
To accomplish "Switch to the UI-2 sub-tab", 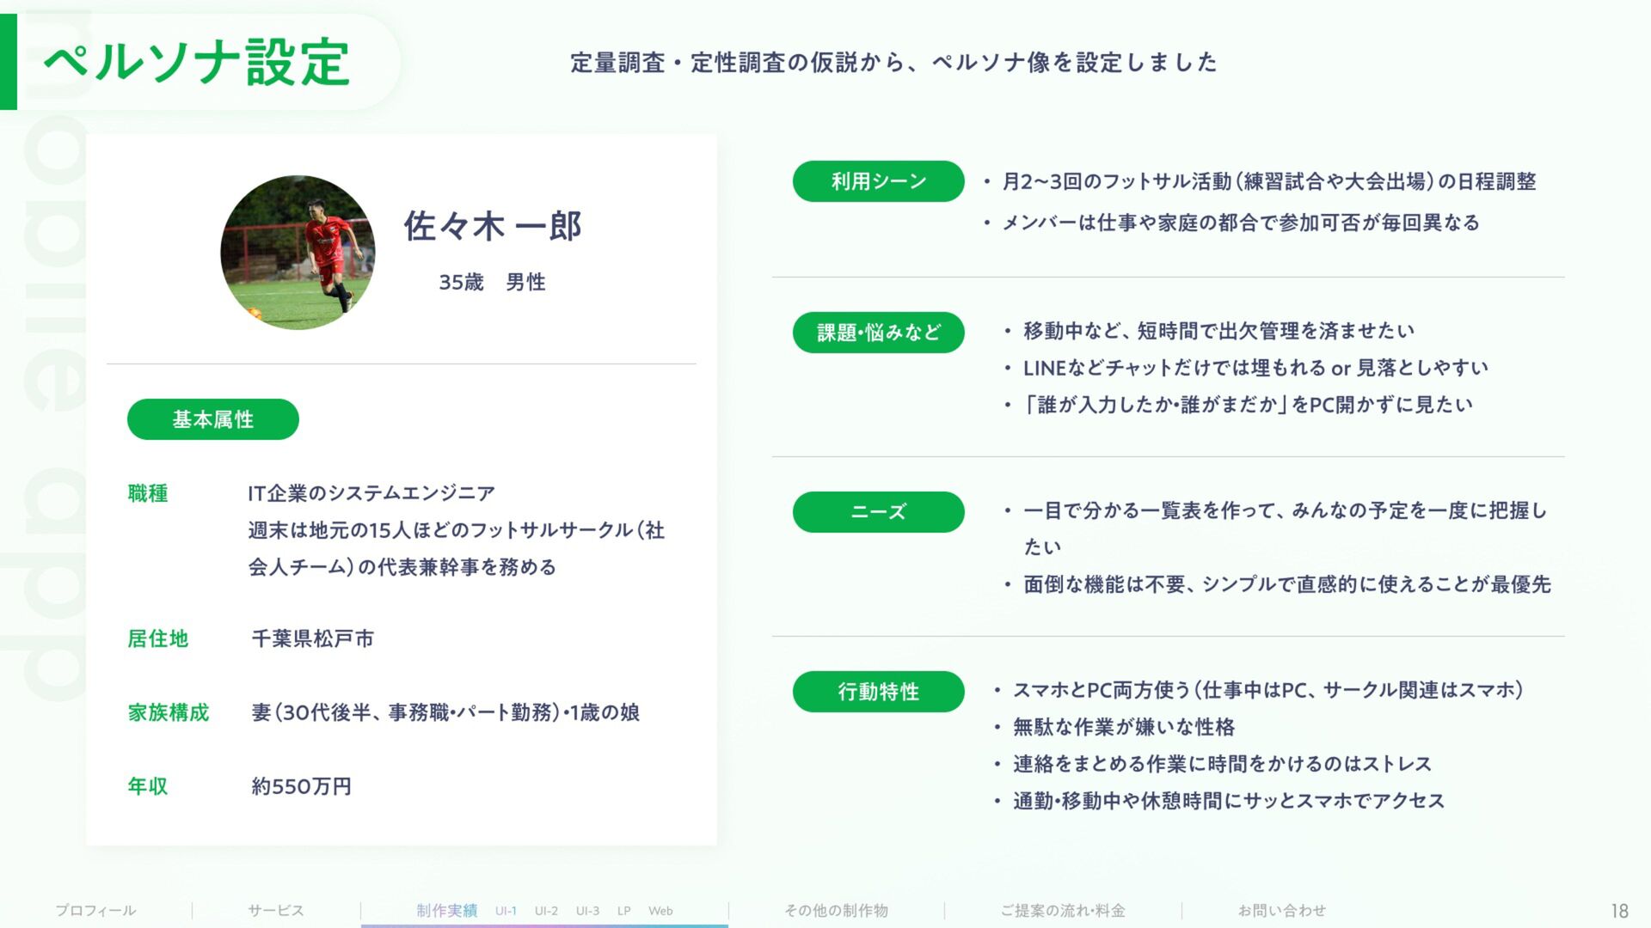I will pyautogui.click(x=546, y=911).
